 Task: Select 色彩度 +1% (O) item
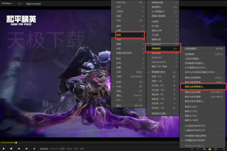pos(163,108)
